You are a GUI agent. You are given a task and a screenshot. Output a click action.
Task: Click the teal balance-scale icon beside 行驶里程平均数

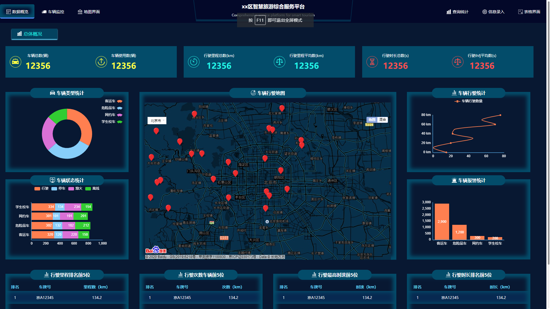tap(280, 62)
